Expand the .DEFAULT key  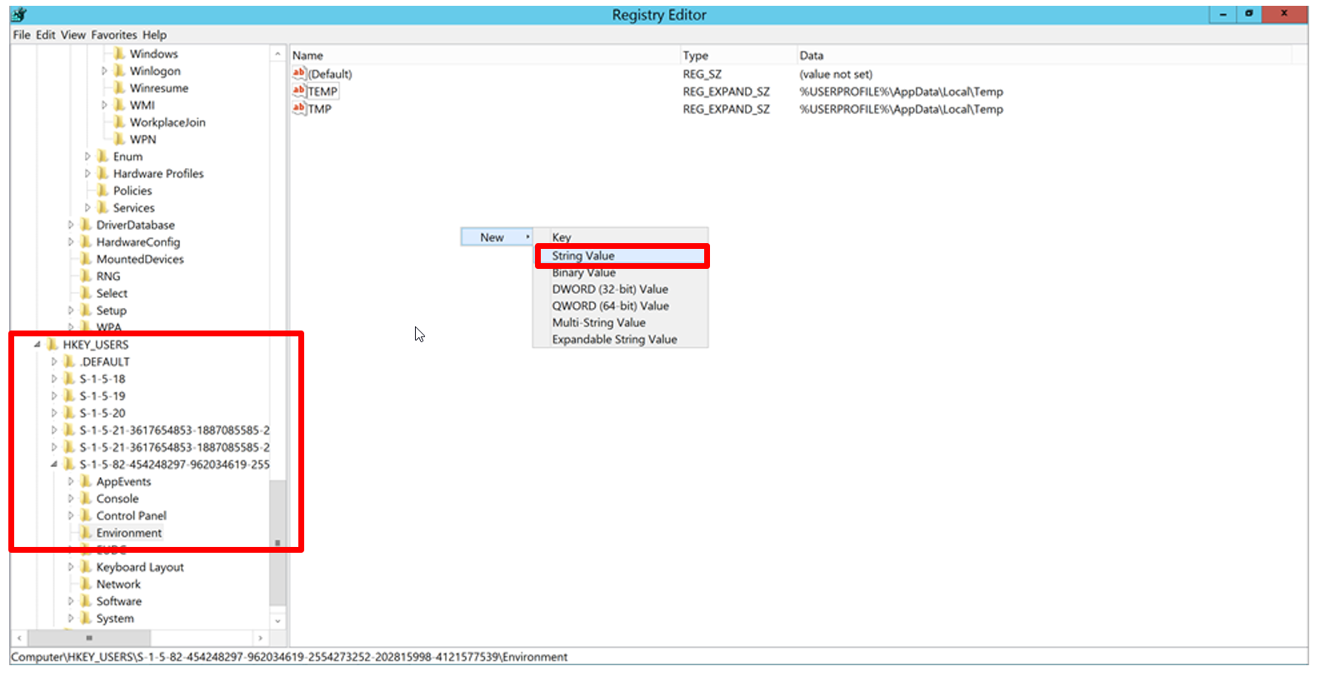(x=54, y=361)
